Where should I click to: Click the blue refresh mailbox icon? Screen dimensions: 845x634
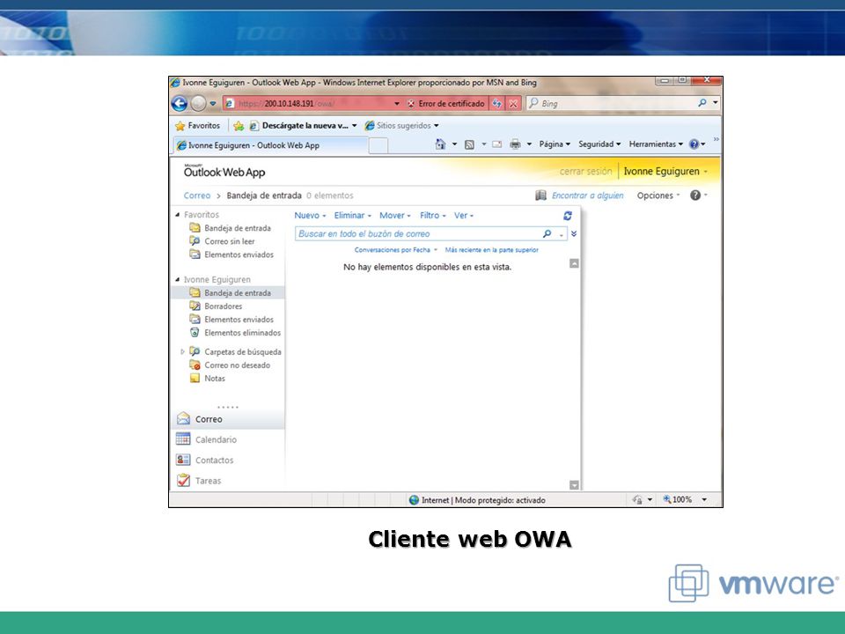pos(568,216)
